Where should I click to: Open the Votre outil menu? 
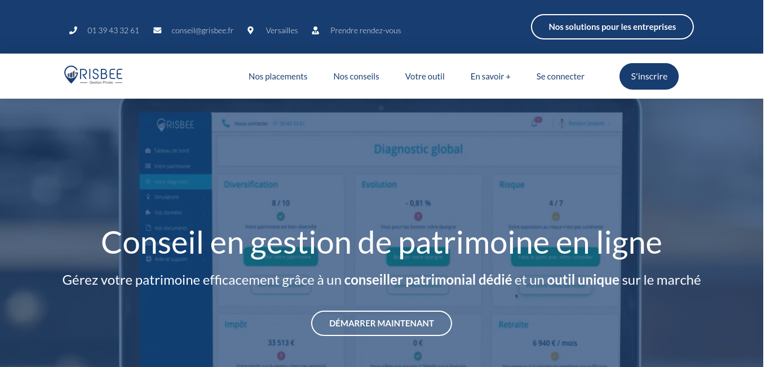tap(425, 77)
